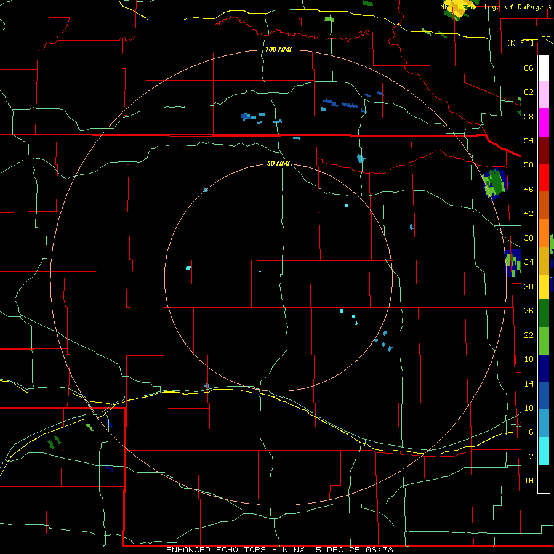This screenshot has height=554, width=554.
Task: Click the '50' legend scale value
Action: point(529,165)
